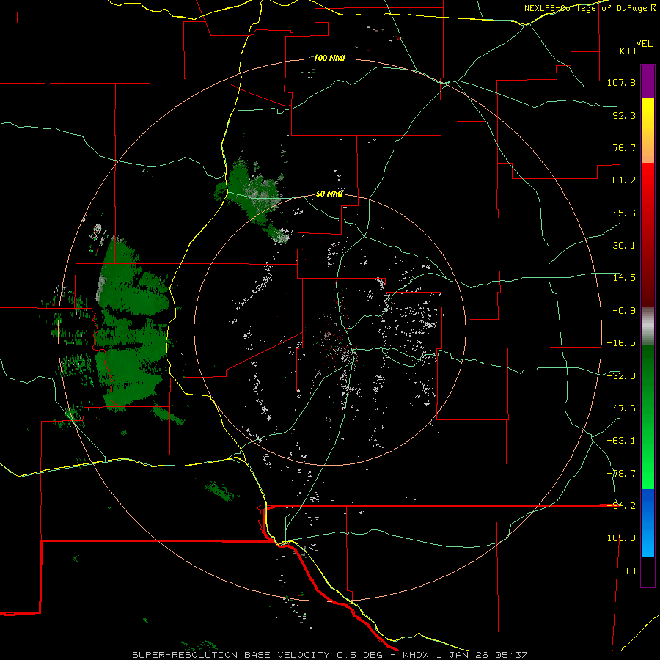Click the yellow-orange segment of color bar
The height and width of the screenshot is (660, 660).
[x=648, y=131]
